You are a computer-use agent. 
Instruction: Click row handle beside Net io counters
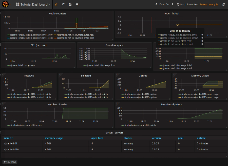pyautogui.click(x=1, y=13)
